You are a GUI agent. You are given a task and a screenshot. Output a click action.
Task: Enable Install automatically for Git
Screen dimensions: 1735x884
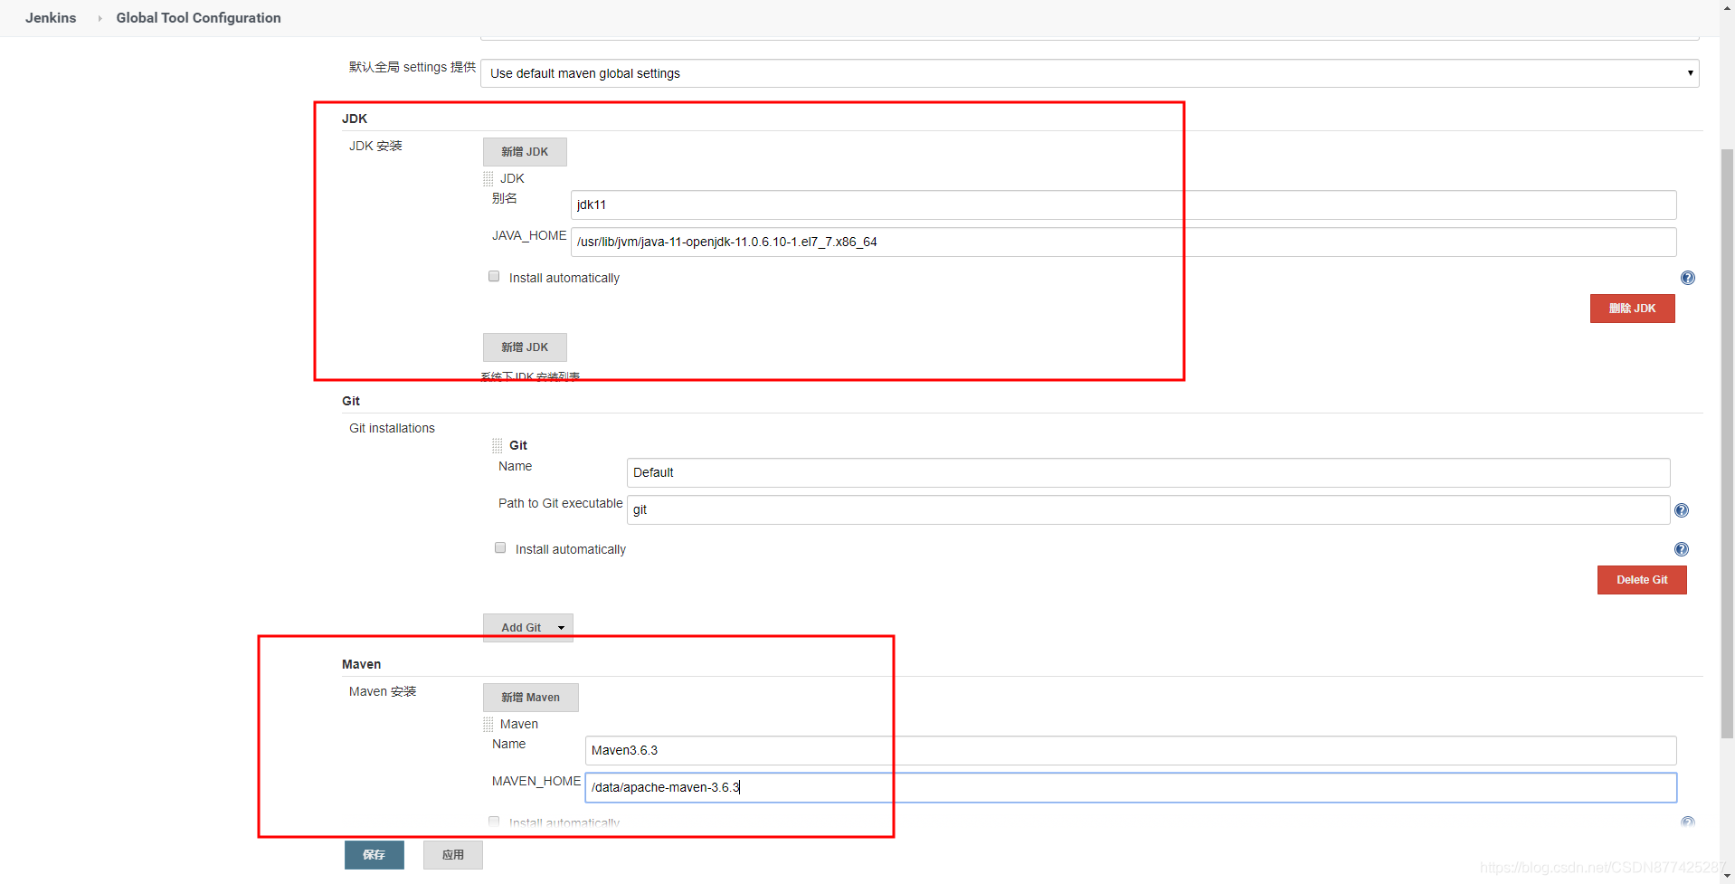[500, 548]
